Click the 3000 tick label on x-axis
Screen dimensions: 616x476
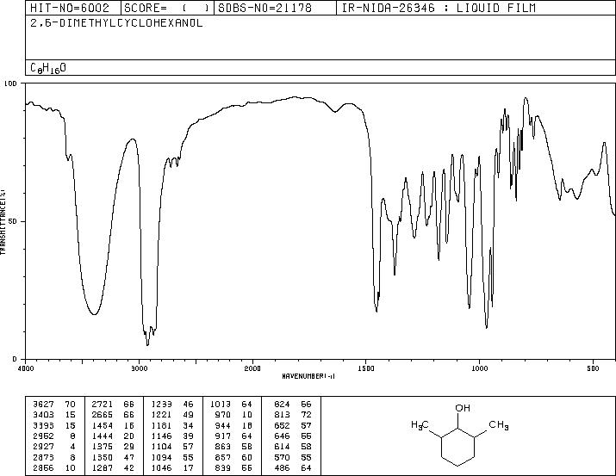[139, 368]
